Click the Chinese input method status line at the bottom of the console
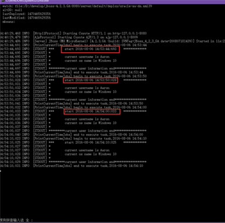Image resolution: width=225 pixels, height=223 pixels. [x=16, y=220]
